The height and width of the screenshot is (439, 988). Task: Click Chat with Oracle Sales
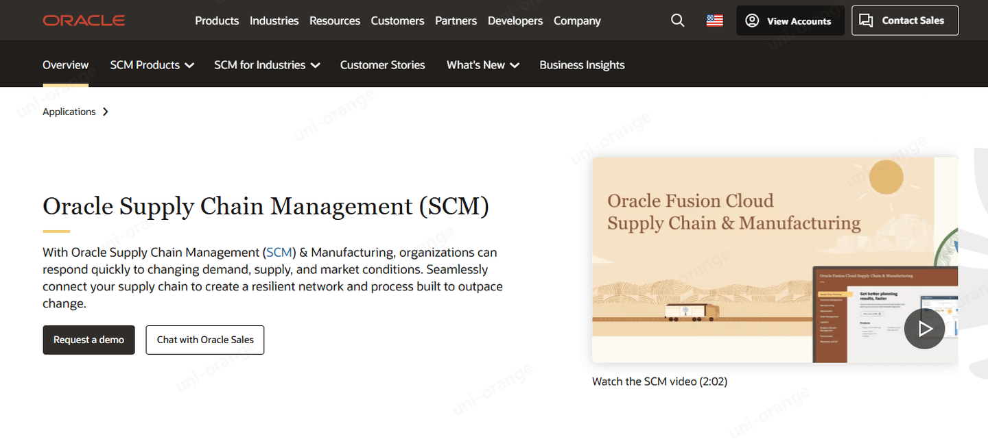point(204,340)
